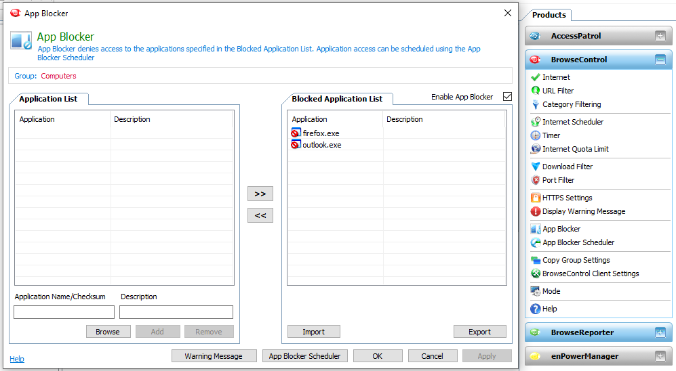Switch to the Blocked Application List tab
The image size is (676, 371).
click(x=337, y=99)
